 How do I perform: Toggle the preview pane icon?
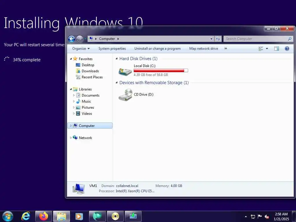click(277, 49)
